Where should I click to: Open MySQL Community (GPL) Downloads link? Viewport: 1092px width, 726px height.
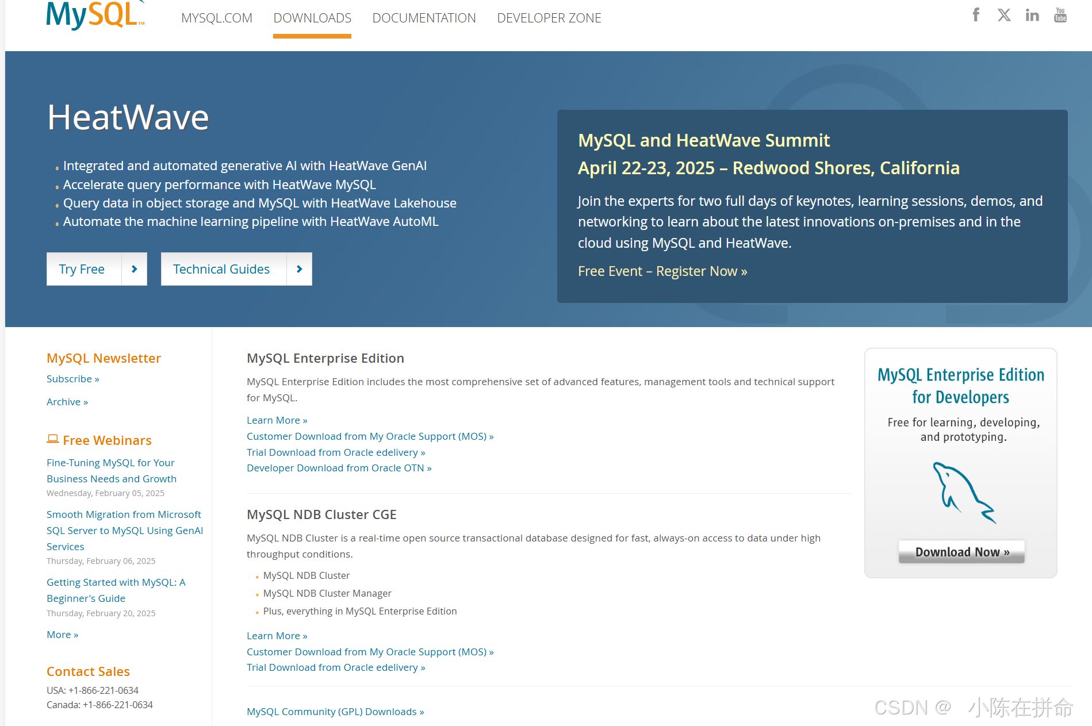coord(335,712)
